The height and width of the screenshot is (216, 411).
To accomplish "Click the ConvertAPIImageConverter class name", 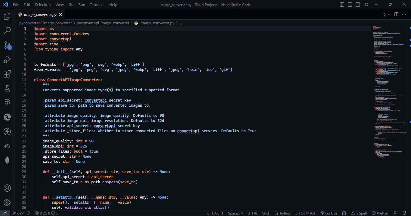I will [74, 80].
